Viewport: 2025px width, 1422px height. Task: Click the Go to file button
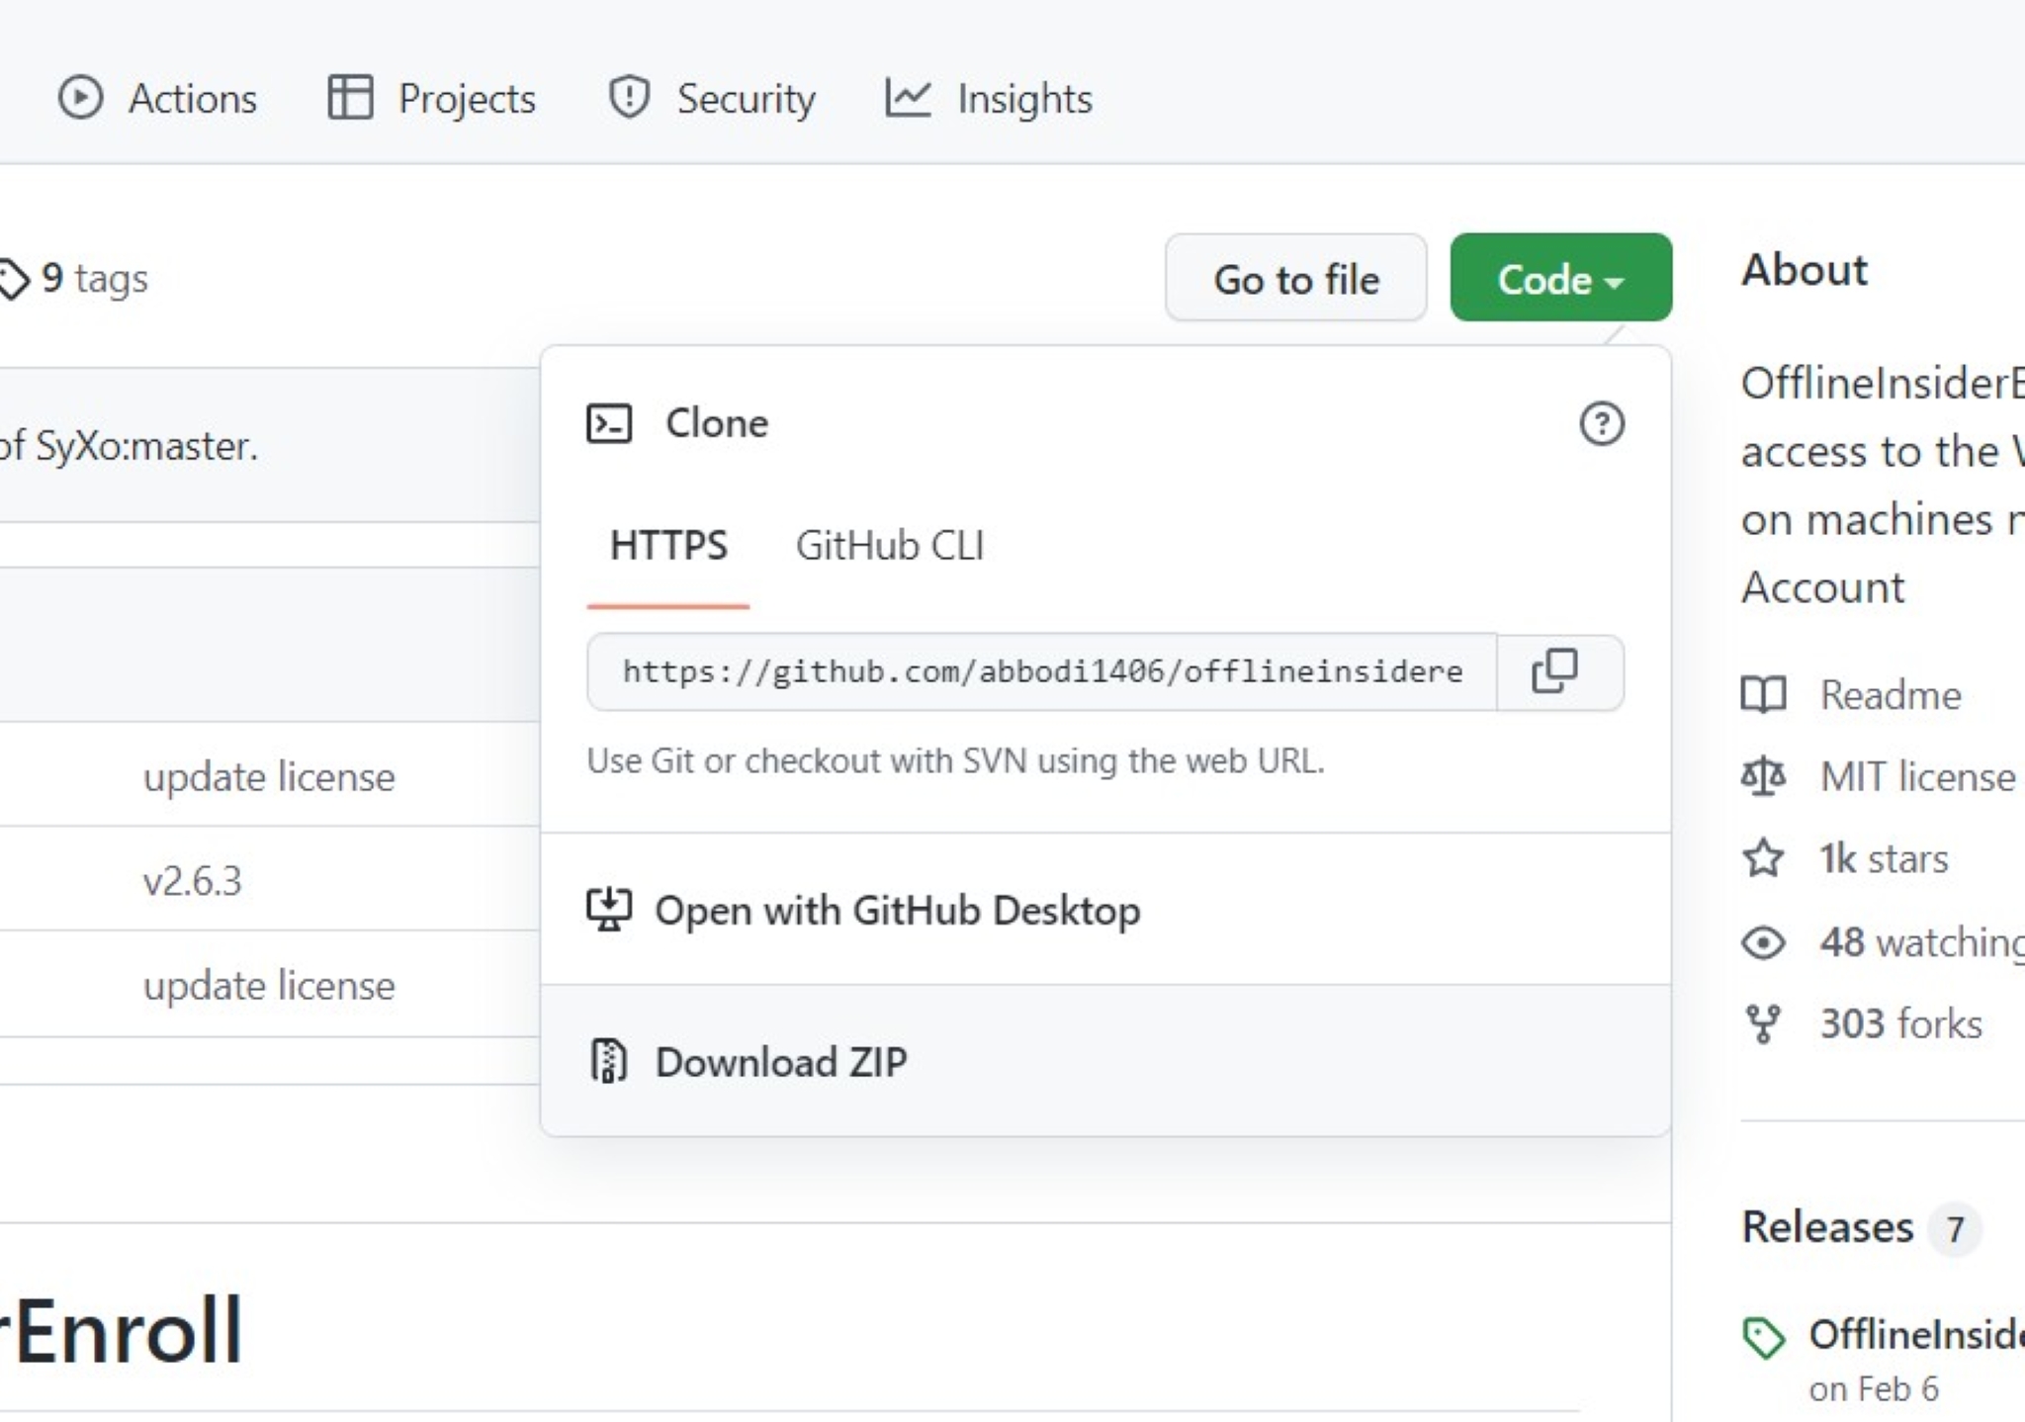[1296, 278]
